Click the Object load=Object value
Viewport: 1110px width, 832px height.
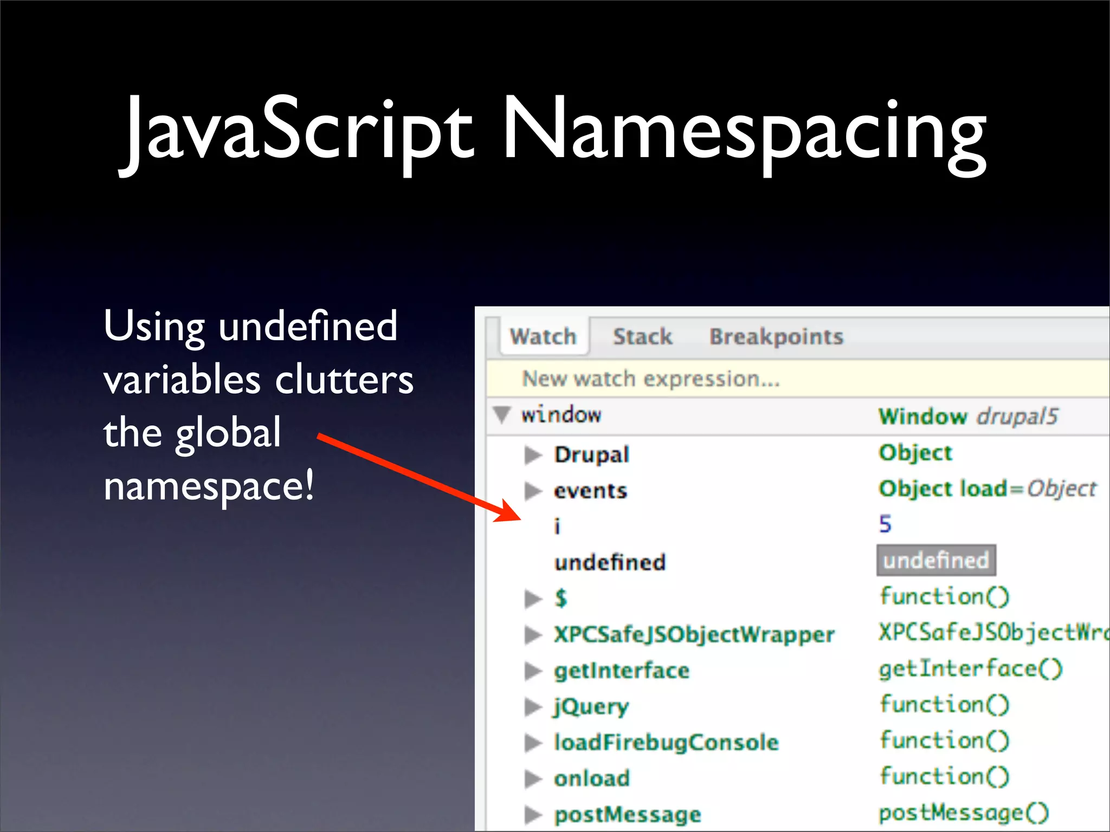coord(988,489)
